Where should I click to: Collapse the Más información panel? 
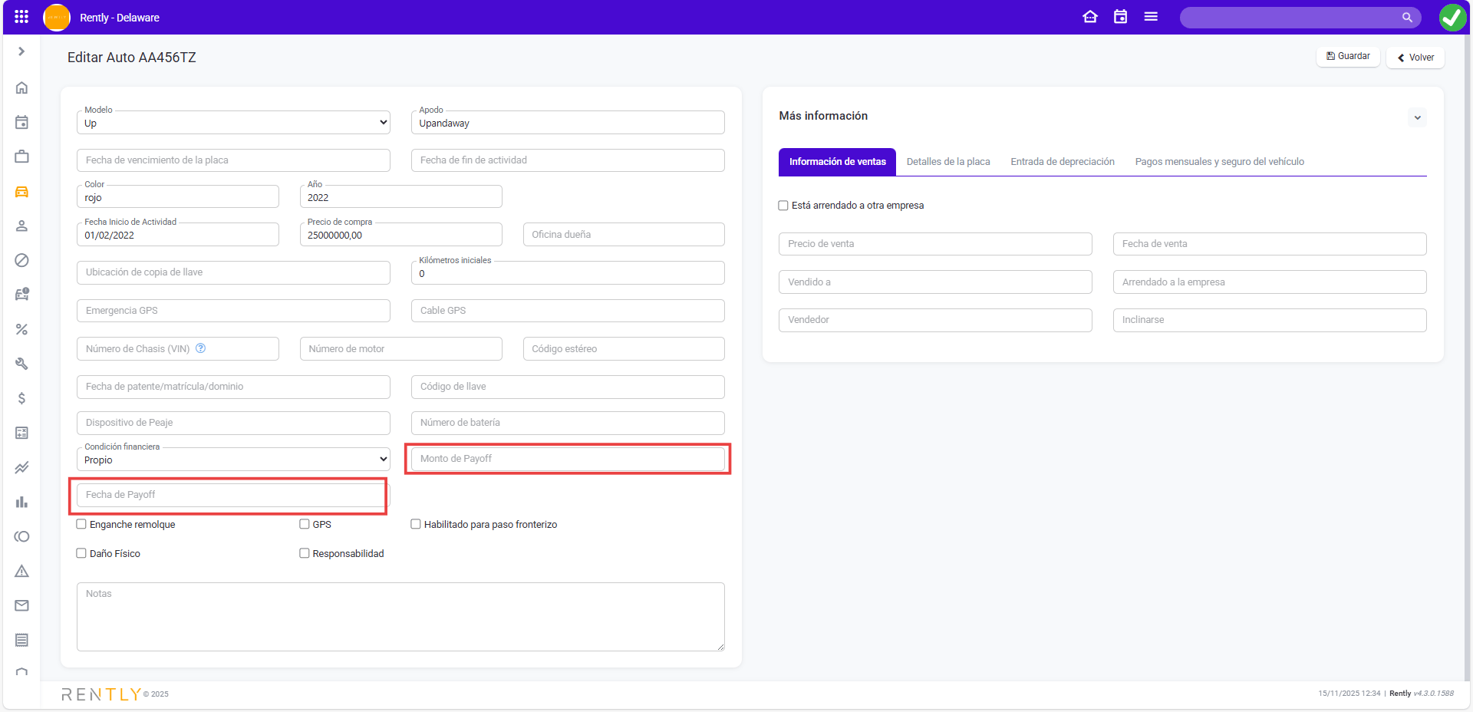[x=1417, y=117]
